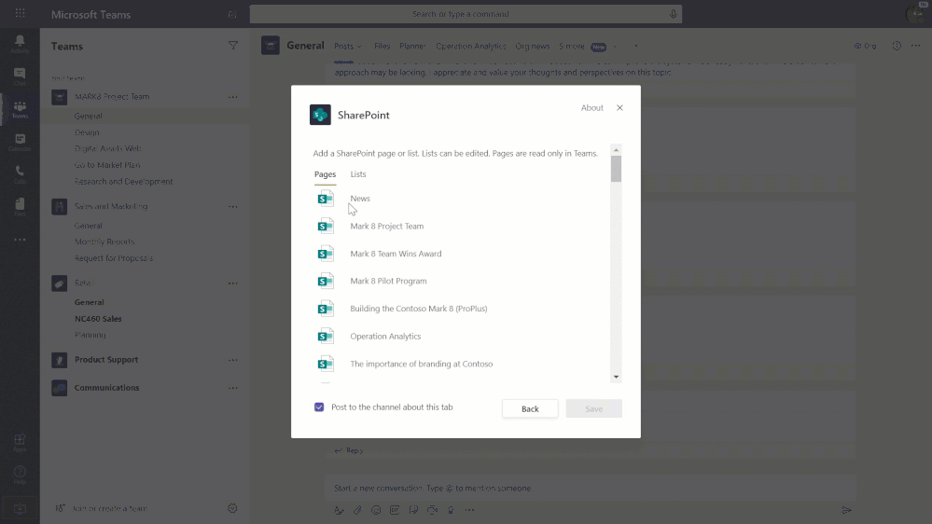Open the Monthly Reports channel
932x524 pixels.
104,241
